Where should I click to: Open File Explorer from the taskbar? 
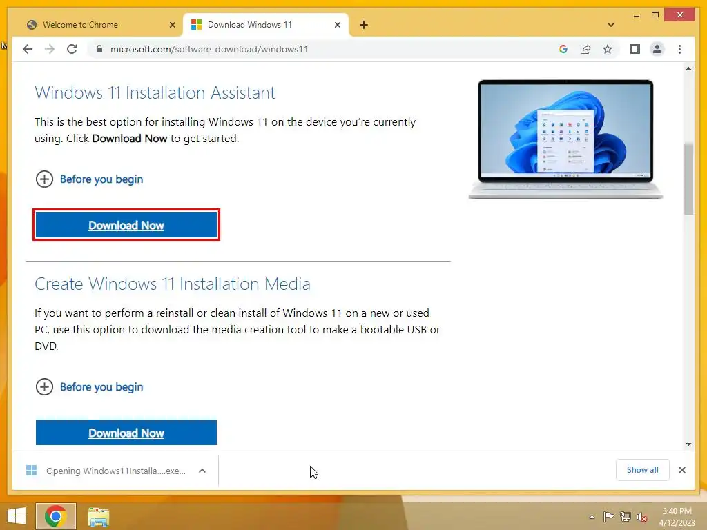98,516
